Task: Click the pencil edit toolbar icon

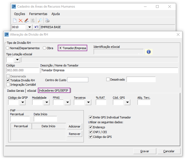Action: tap(27, 20)
